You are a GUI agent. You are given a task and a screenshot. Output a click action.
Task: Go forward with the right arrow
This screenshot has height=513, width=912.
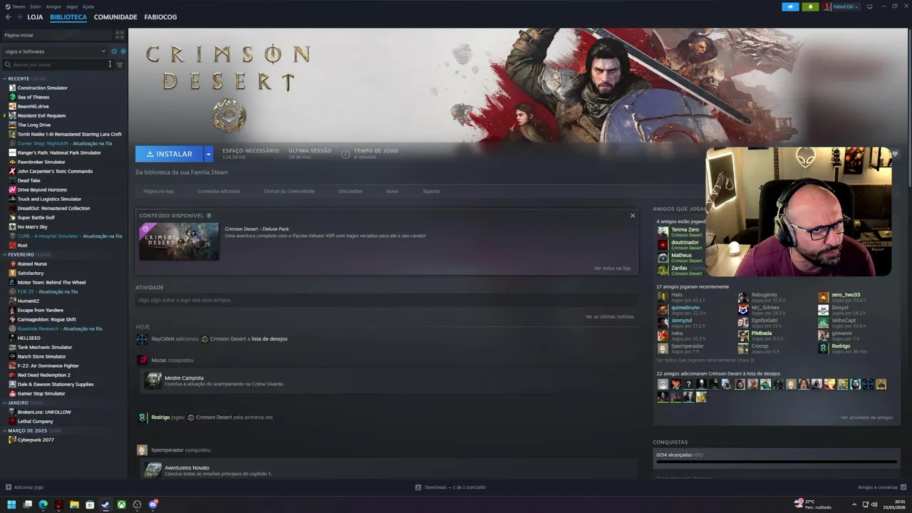coord(19,17)
